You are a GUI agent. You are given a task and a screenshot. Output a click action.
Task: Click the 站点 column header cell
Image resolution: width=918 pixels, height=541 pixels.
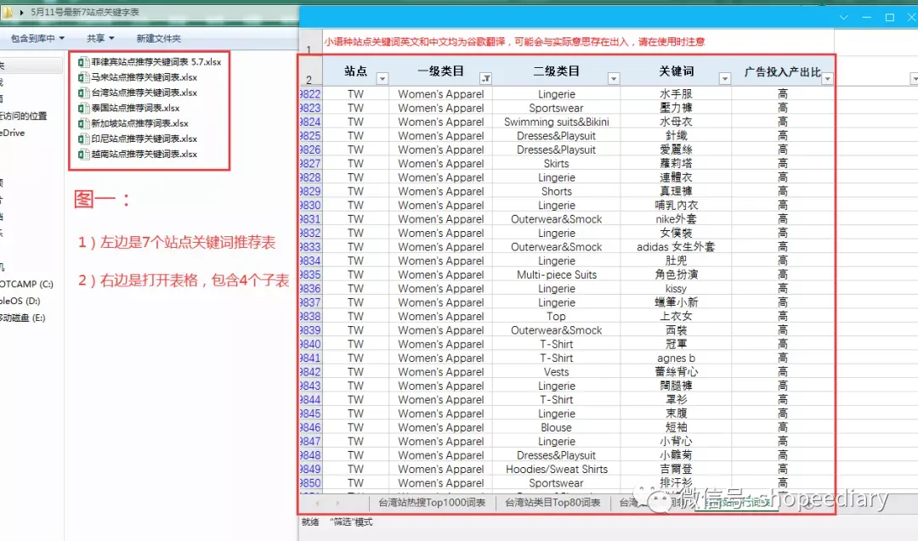[x=355, y=71]
